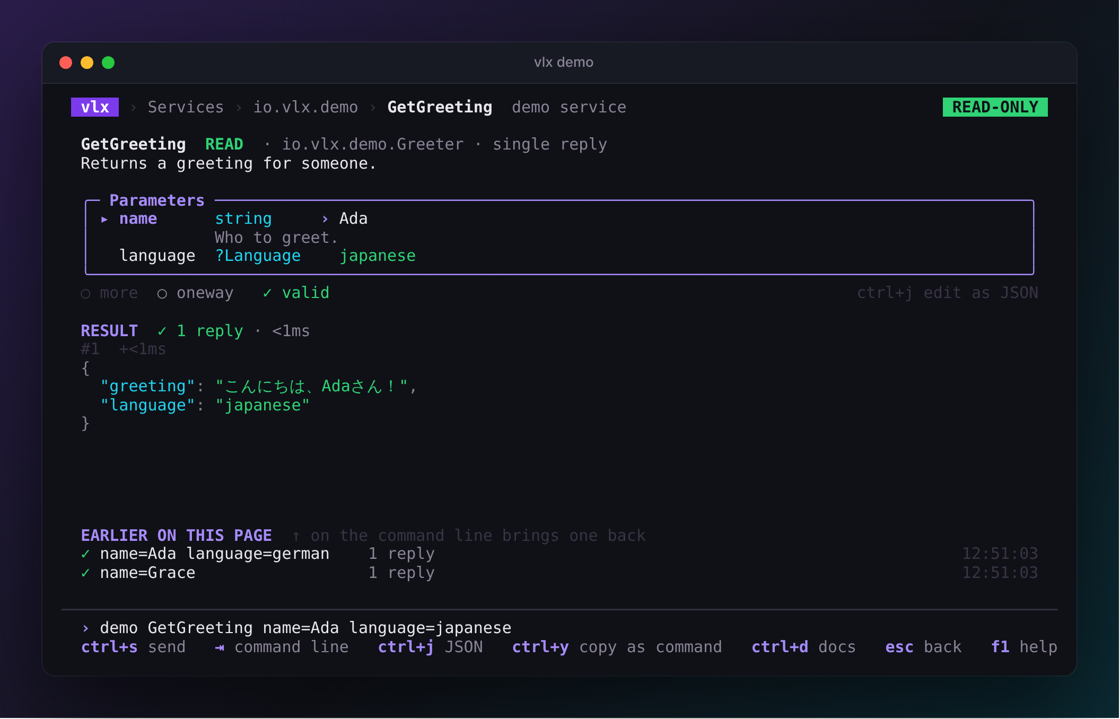Open the Services breadcrumb
The width and height of the screenshot is (1120, 719).
(186, 107)
